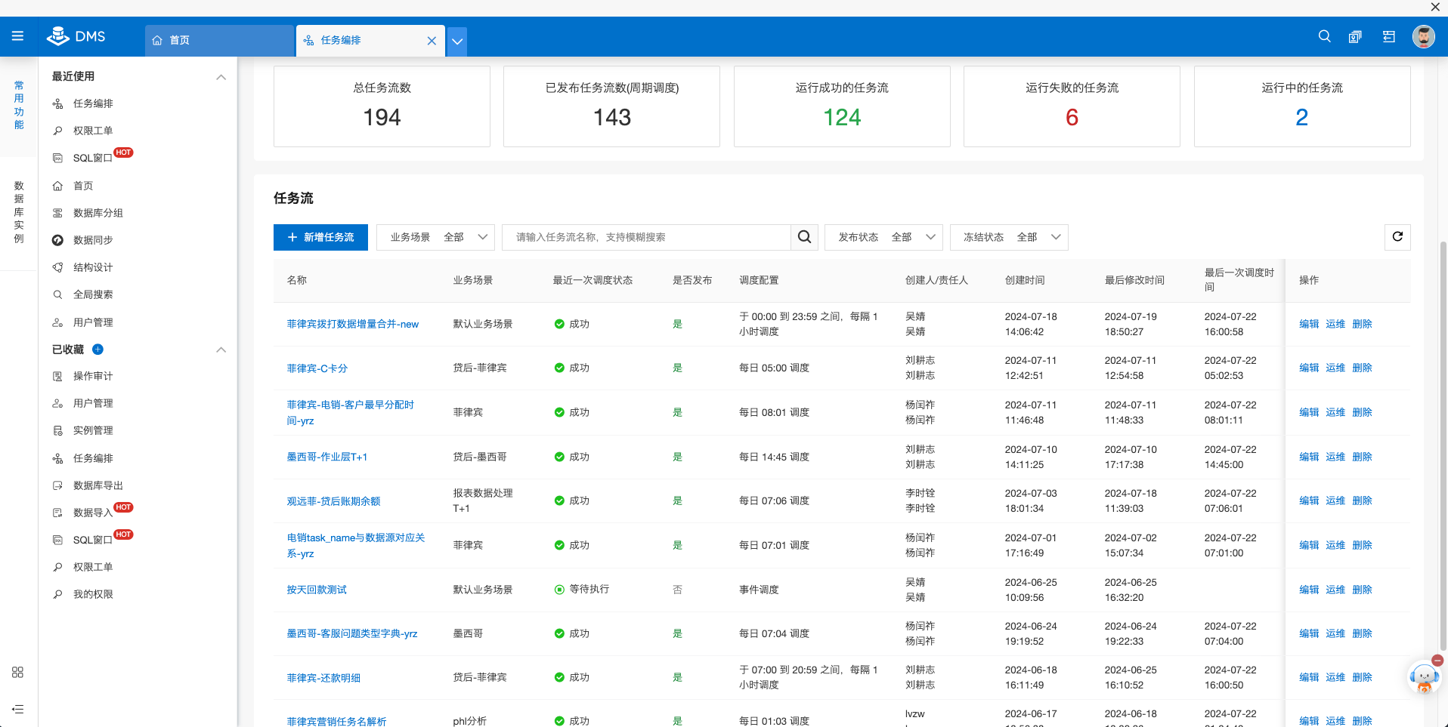The width and height of the screenshot is (1448, 727).
Task: Open the search icon in top bar
Action: point(1324,36)
